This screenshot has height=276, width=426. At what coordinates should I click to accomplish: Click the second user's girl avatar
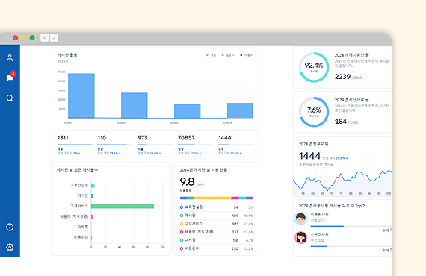(300, 237)
